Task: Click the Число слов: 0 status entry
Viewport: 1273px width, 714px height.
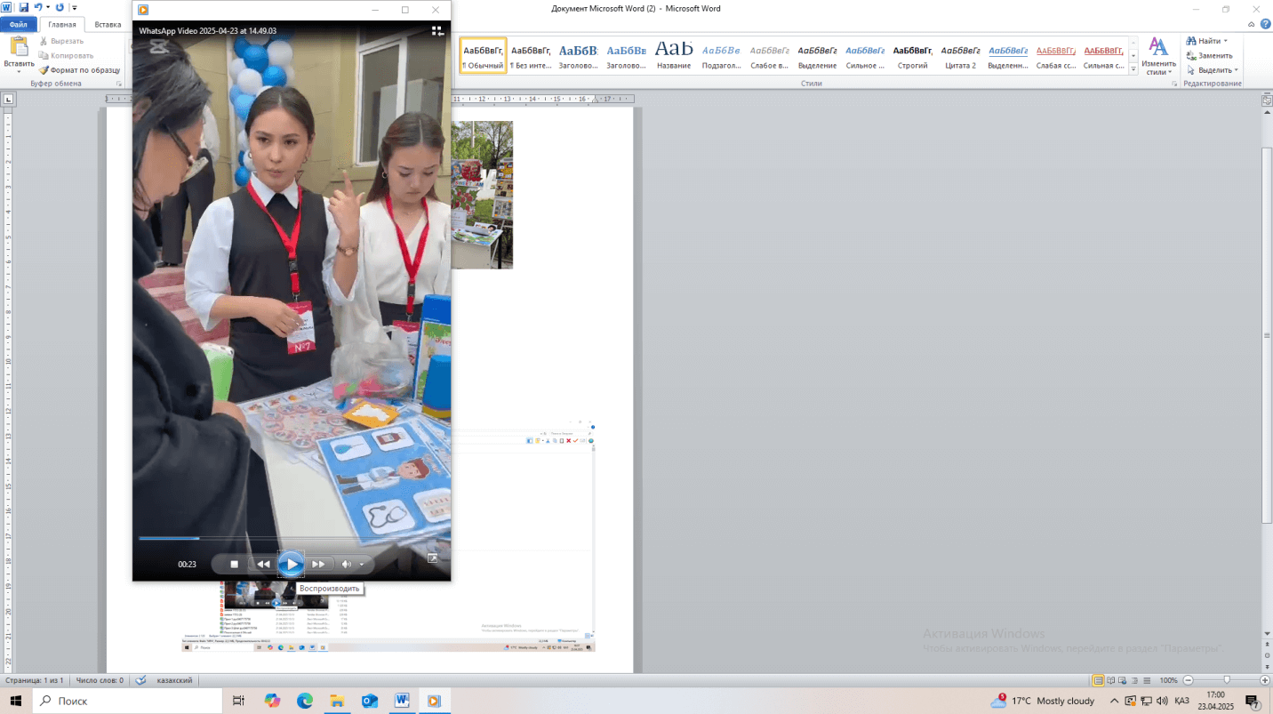Action: click(100, 680)
